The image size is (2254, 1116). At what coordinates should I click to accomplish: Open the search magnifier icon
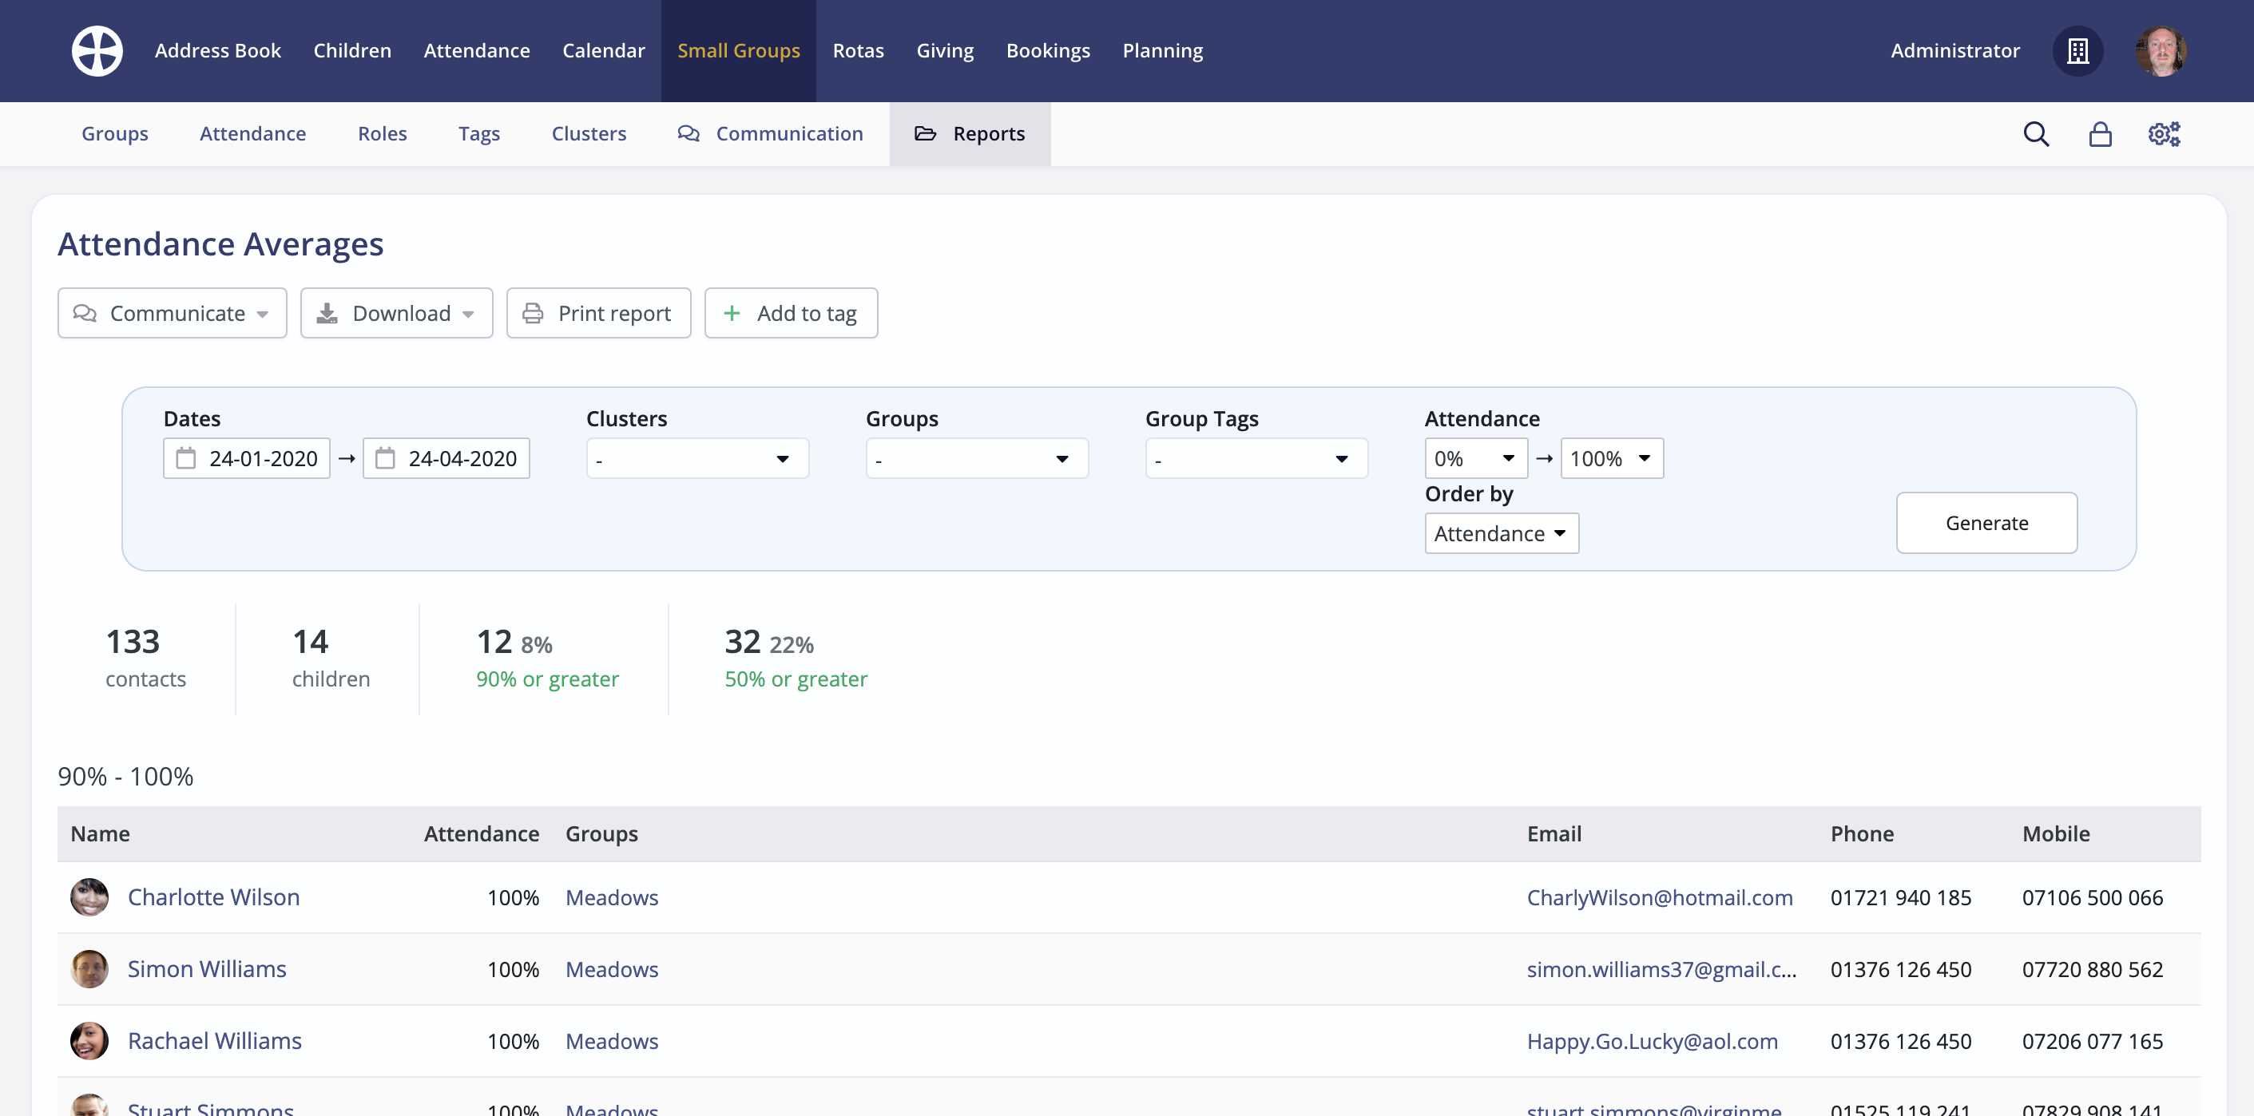(2036, 134)
